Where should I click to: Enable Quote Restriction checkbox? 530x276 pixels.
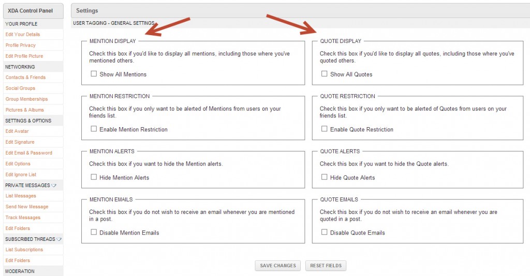tap(324, 129)
